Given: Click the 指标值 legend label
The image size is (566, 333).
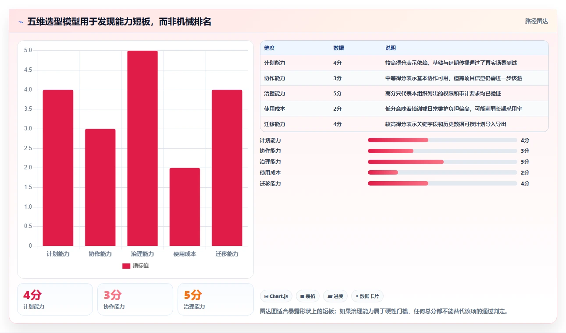Looking at the screenshot, I should [141, 266].
